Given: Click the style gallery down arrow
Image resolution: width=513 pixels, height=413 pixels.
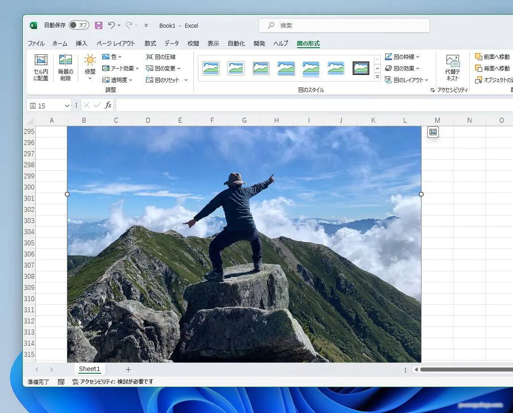Looking at the screenshot, I should (377, 68).
